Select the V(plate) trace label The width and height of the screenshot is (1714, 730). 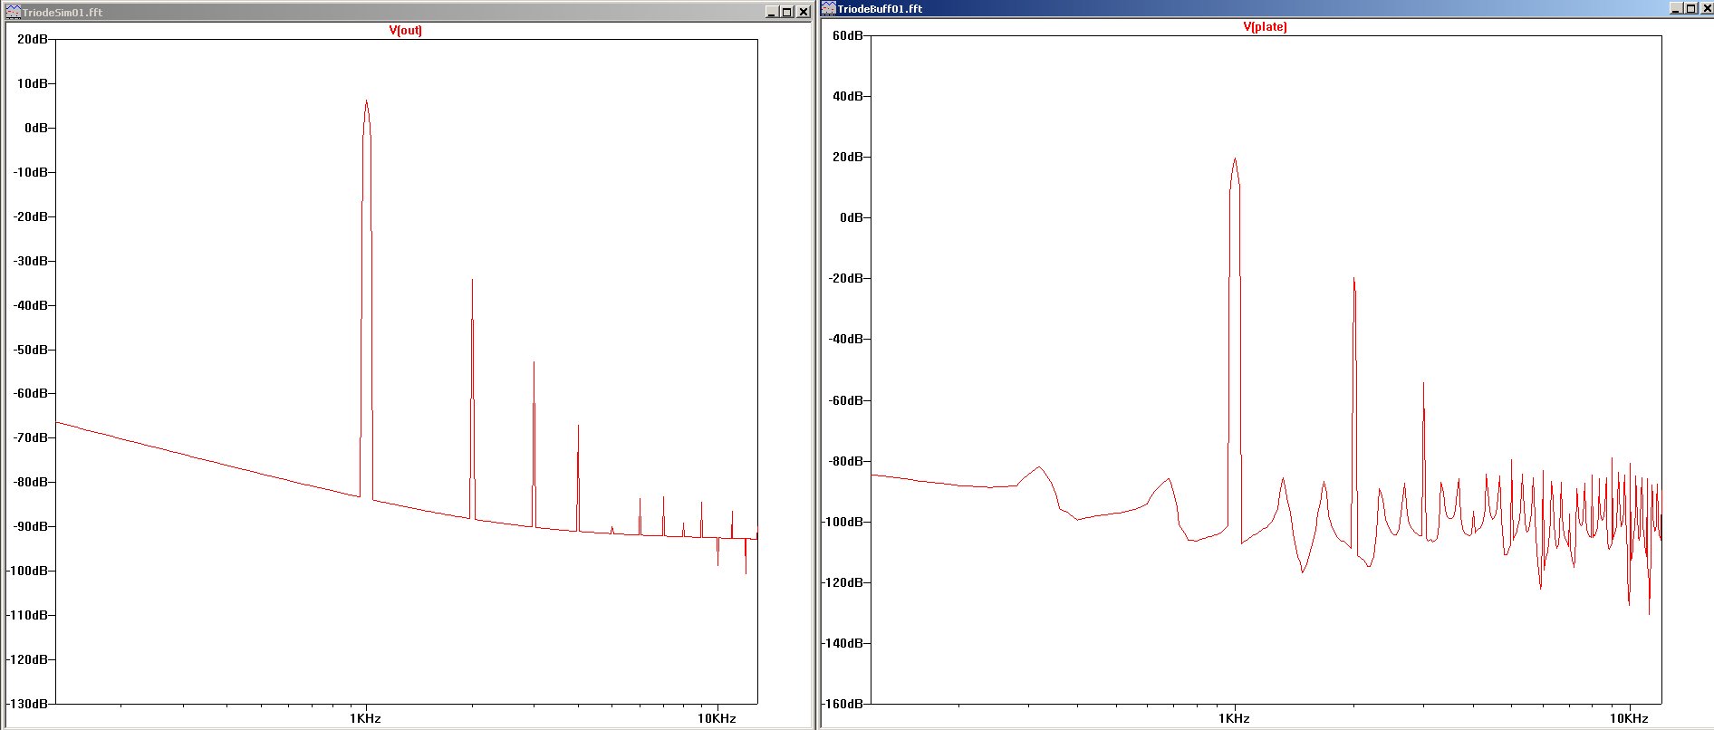[x=1265, y=26]
